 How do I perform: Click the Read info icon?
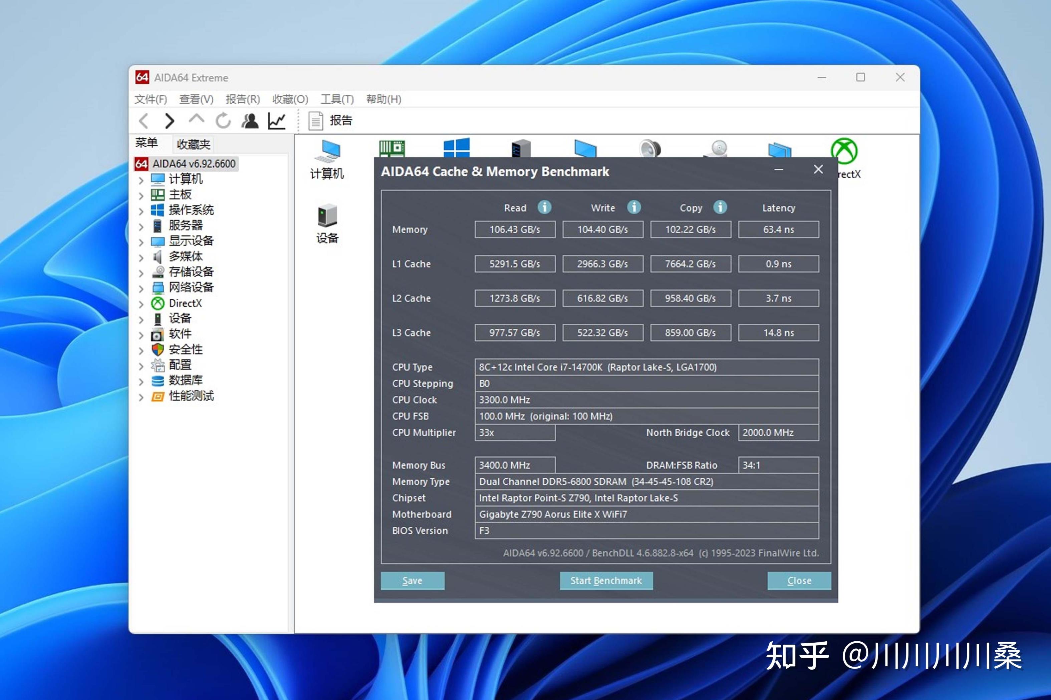tap(544, 207)
